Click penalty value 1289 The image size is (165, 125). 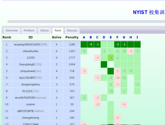coord(72,44)
